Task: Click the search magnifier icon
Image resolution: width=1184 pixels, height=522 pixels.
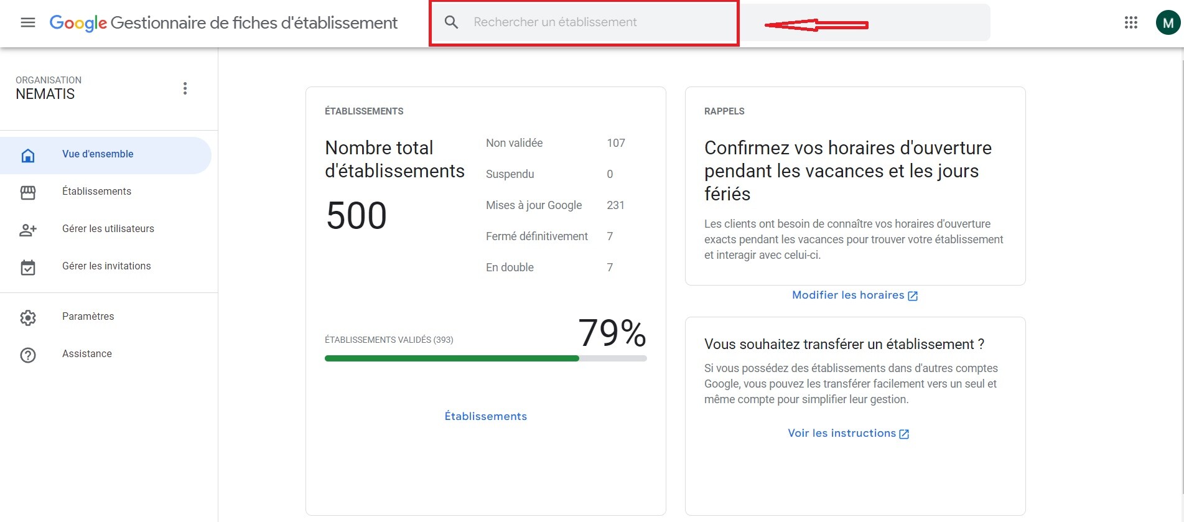Action: (x=452, y=22)
